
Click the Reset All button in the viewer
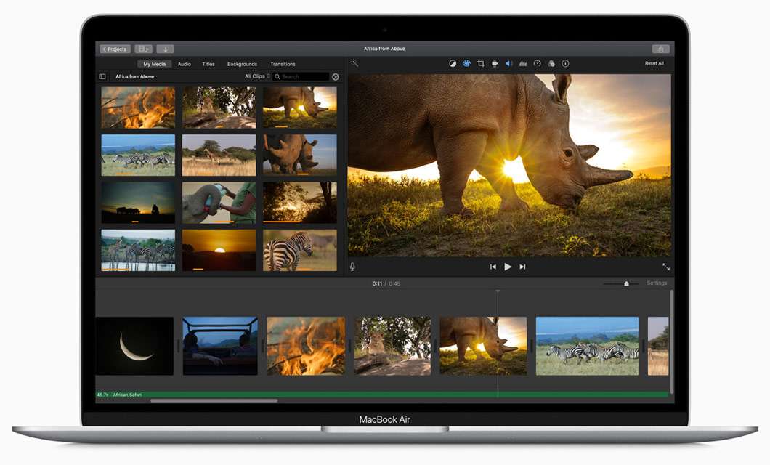(x=653, y=63)
